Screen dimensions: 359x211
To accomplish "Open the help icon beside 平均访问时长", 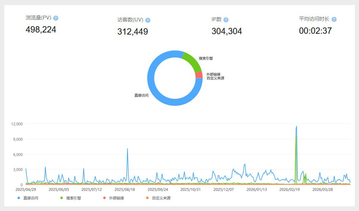I will (334, 19).
